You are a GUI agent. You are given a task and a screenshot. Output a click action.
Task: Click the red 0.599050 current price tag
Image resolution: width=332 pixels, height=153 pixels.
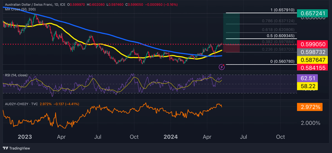[x=312, y=45]
